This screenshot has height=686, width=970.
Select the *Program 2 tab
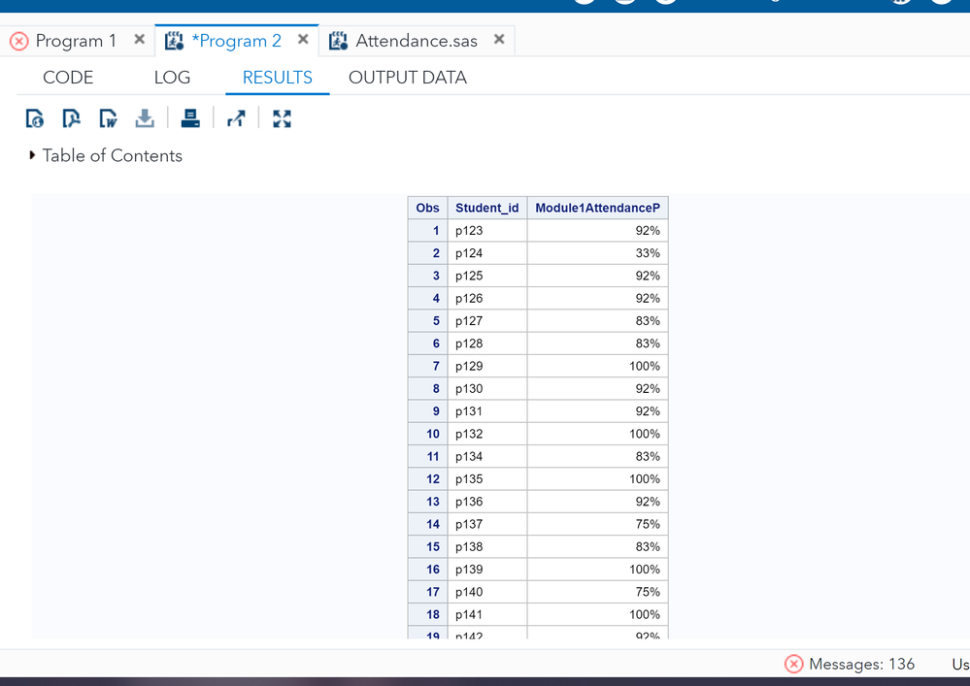click(x=236, y=41)
